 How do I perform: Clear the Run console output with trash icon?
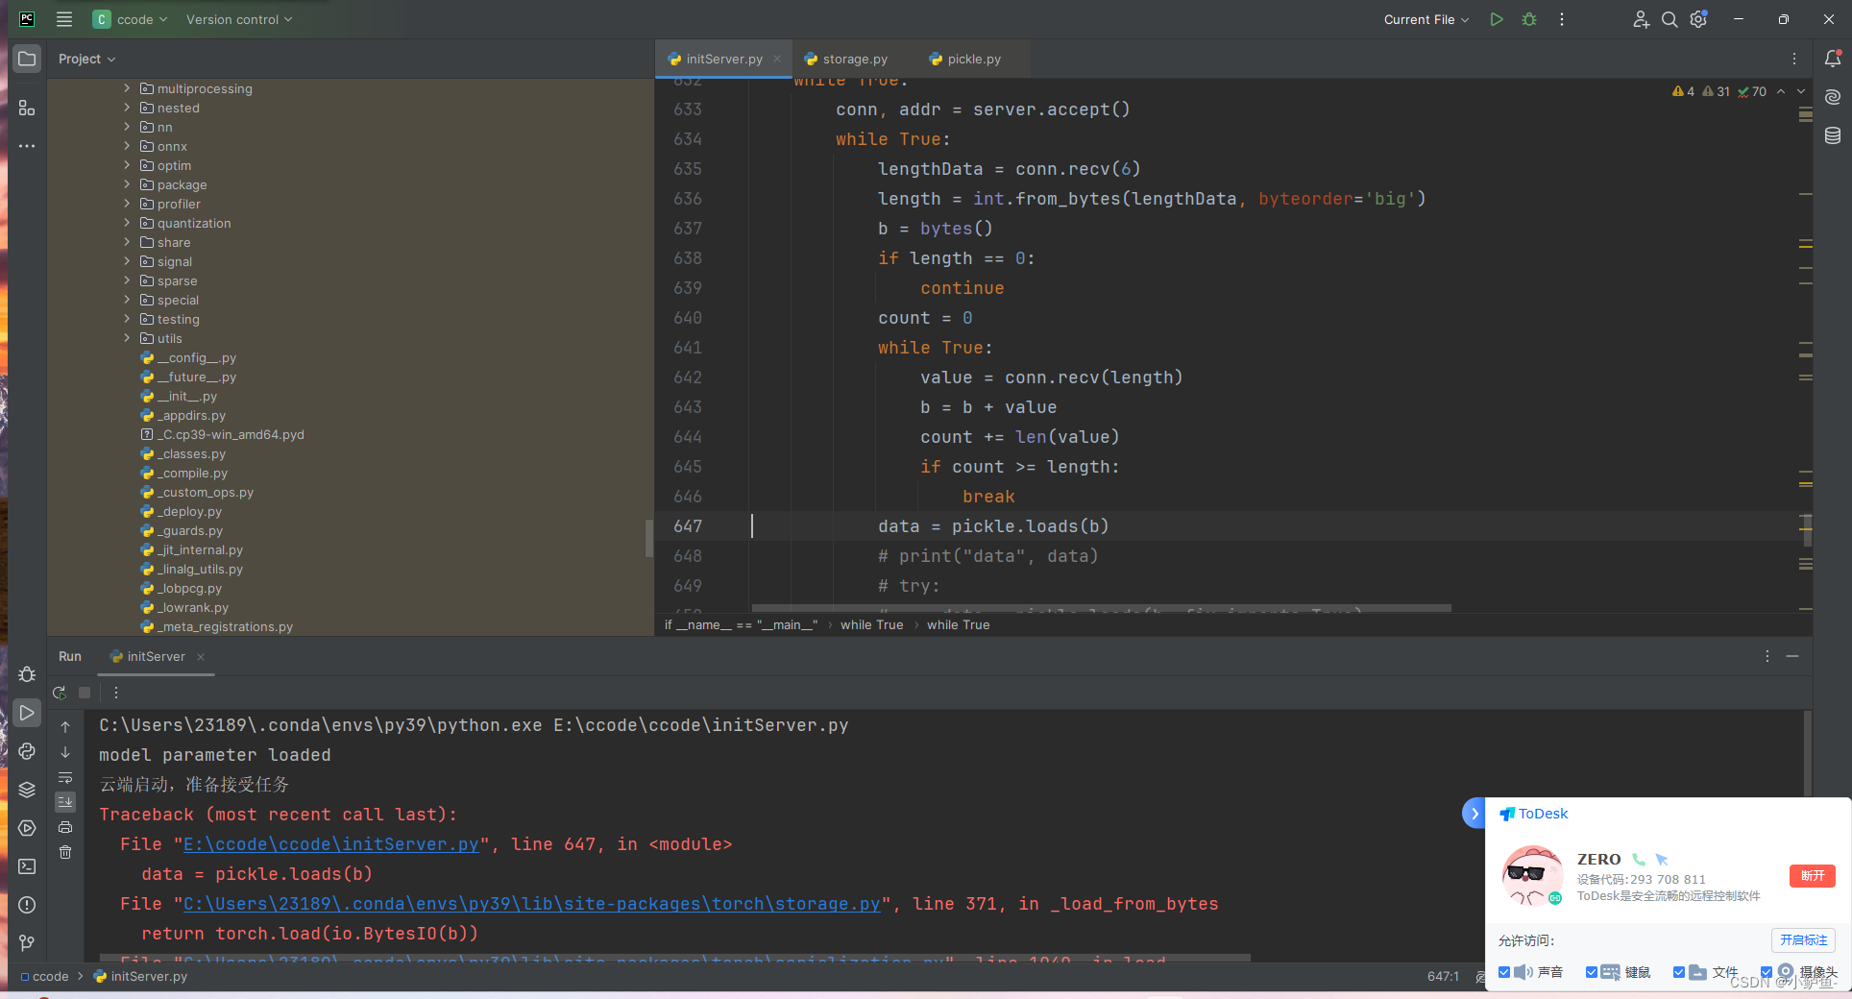coord(65,852)
